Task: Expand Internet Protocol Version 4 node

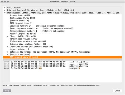Action: tap(5, 10)
